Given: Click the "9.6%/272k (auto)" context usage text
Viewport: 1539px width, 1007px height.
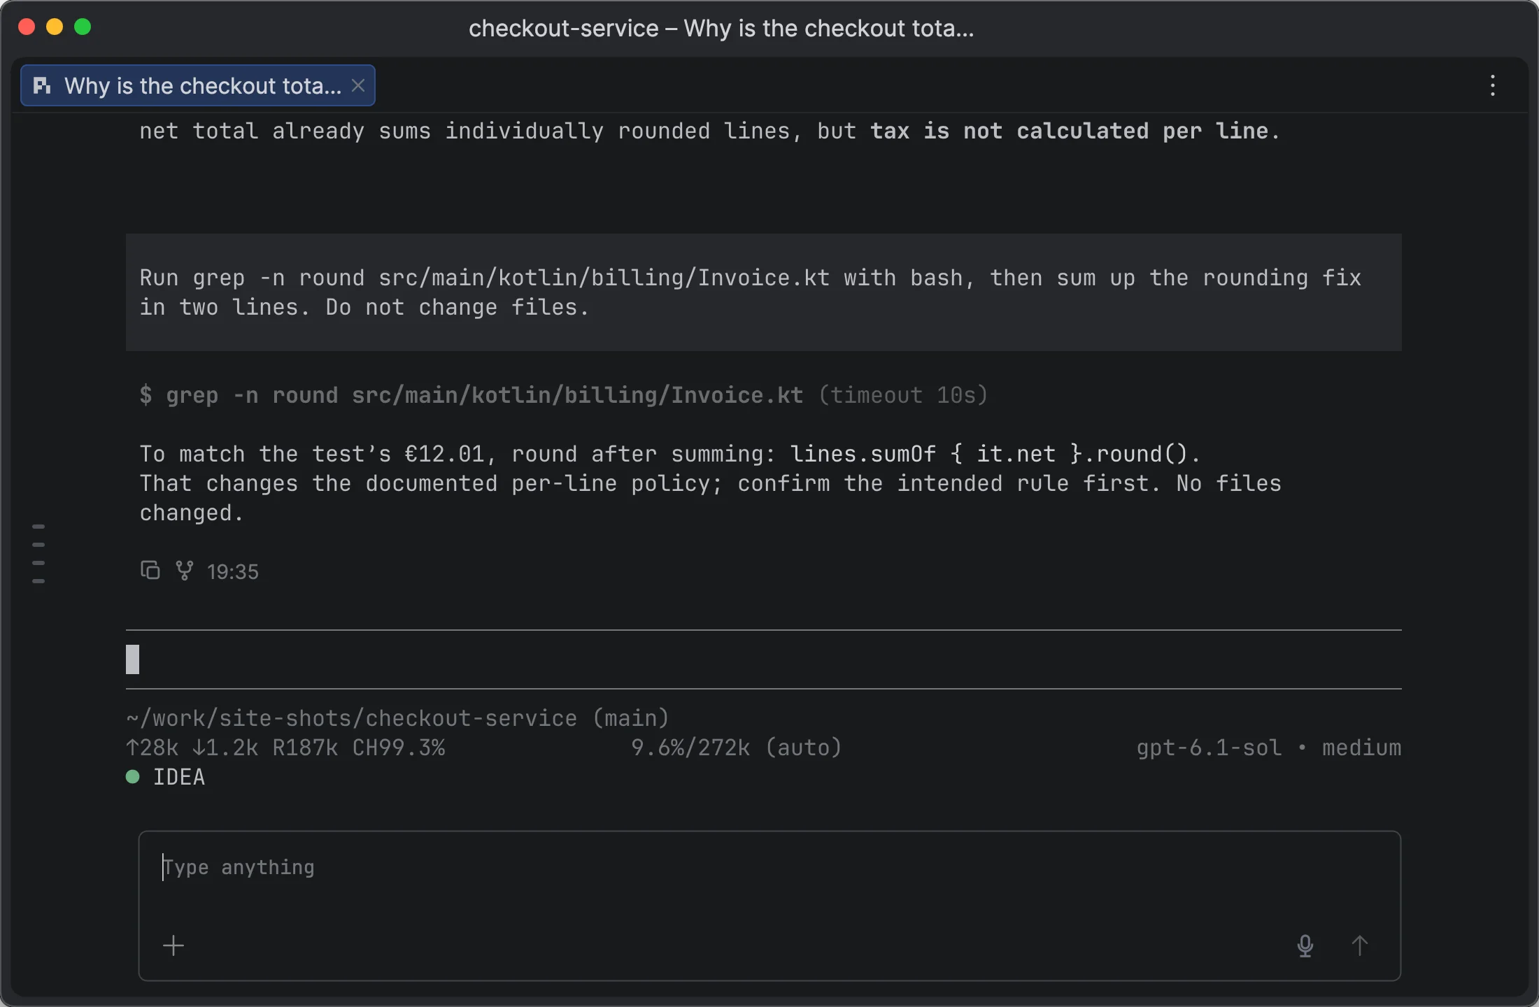Looking at the screenshot, I should [x=736, y=748].
